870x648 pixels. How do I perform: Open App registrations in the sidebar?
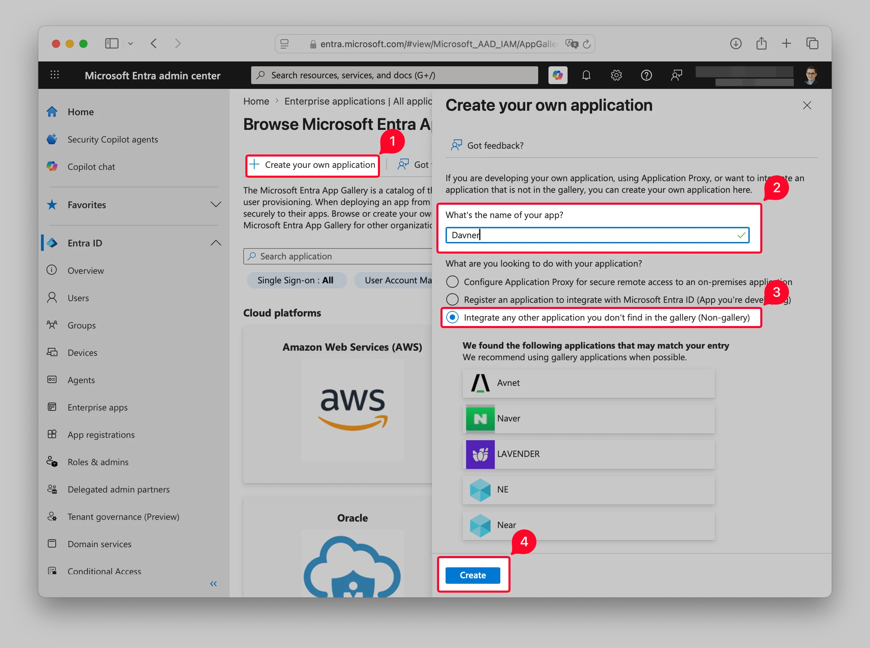tap(101, 435)
